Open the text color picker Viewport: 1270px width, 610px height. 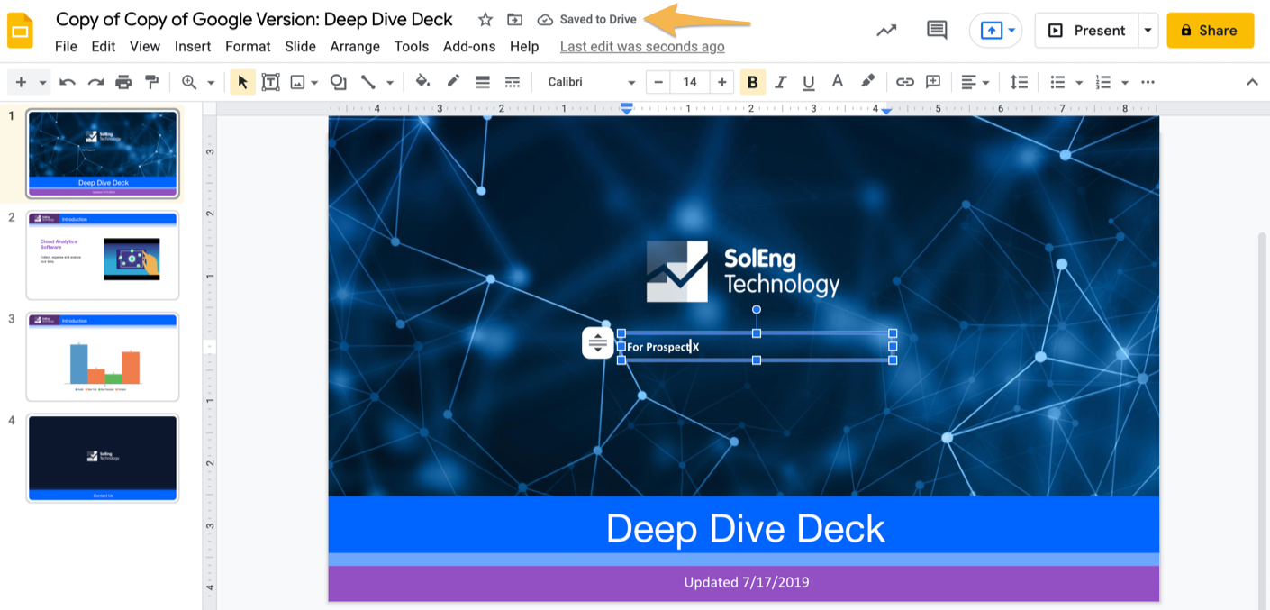(x=838, y=83)
